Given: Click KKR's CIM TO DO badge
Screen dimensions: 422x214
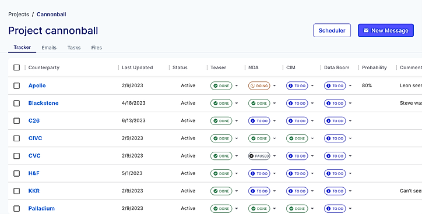Looking at the screenshot, I should click(297, 191).
